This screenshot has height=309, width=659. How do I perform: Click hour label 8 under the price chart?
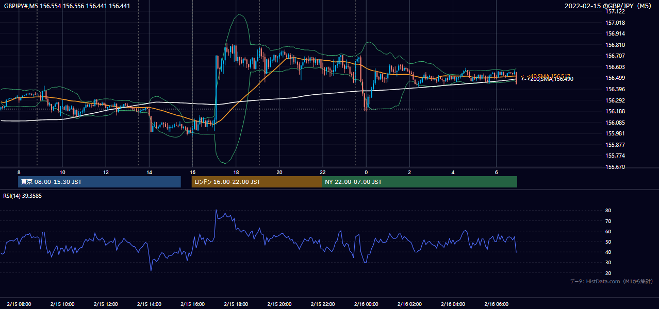(19, 172)
